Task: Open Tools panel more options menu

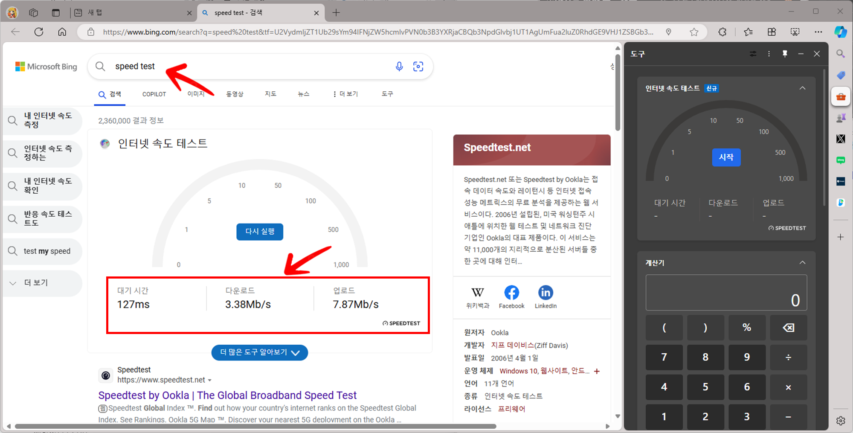Action: (769, 54)
